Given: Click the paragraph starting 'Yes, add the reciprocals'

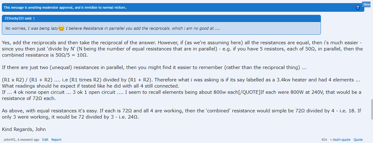Looking at the screenshot, I should click(124, 49).
